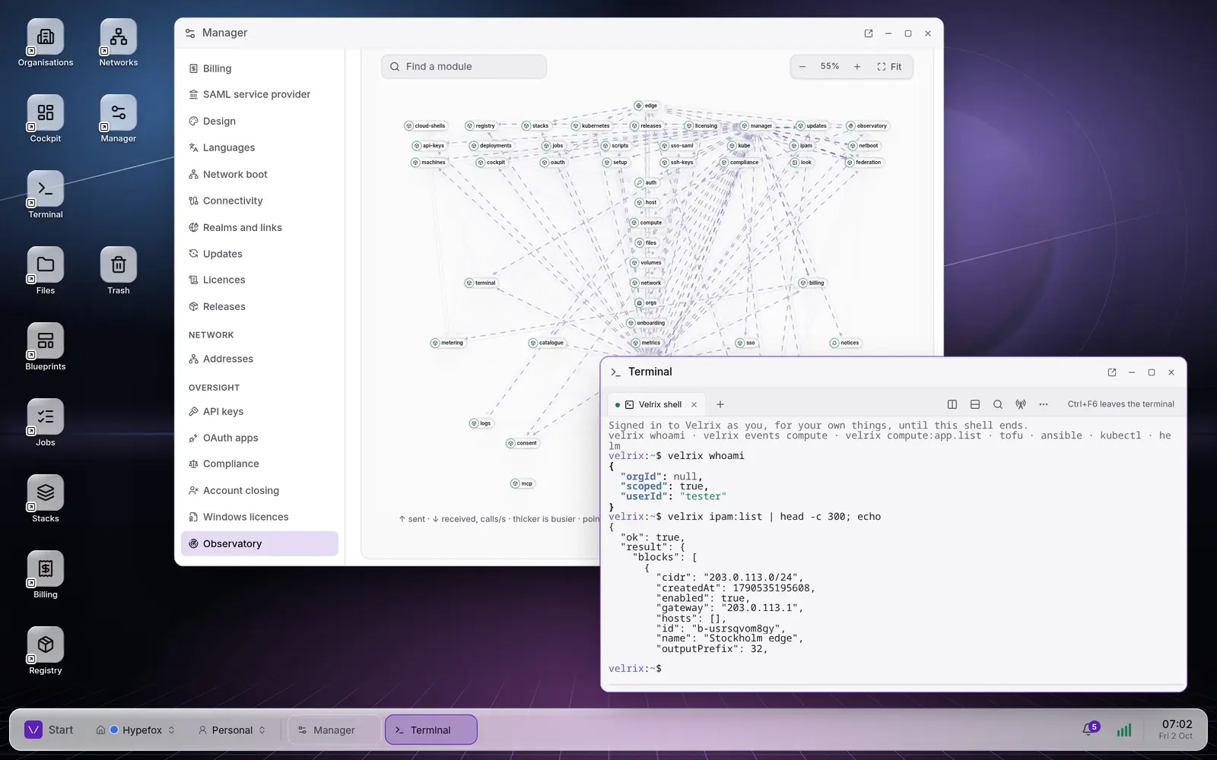
Task: Expand the Personal realm switcher
Action: tap(232, 730)
